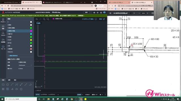Toggle OTRACK in the status bar

[x=87, y=95]
